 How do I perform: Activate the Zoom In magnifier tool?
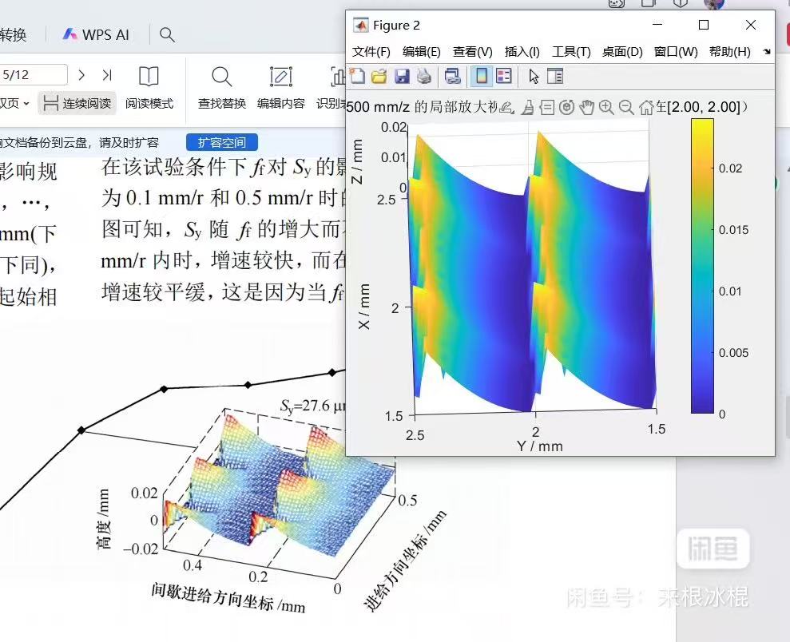(606, 105)
